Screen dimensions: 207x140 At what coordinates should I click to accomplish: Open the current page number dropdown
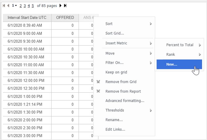click(x=14, y=6)
